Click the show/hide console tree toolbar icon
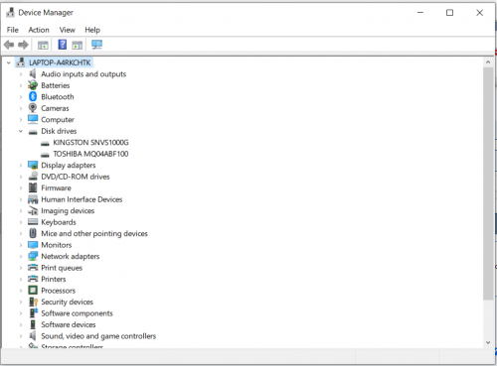Screen dimensions: 497x366 point(43,45)
